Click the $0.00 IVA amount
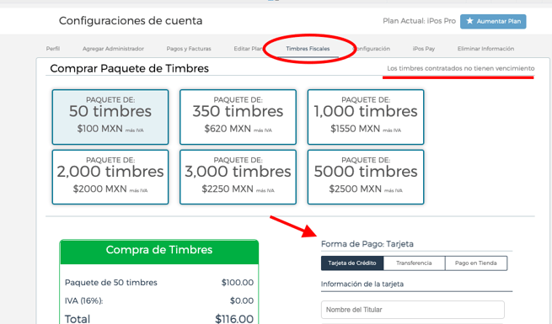This screenshot has width=552, height=324. tap(242, 300)
